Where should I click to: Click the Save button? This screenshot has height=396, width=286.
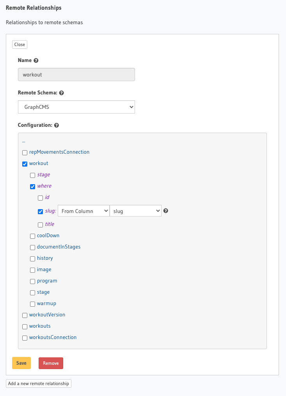21,363
